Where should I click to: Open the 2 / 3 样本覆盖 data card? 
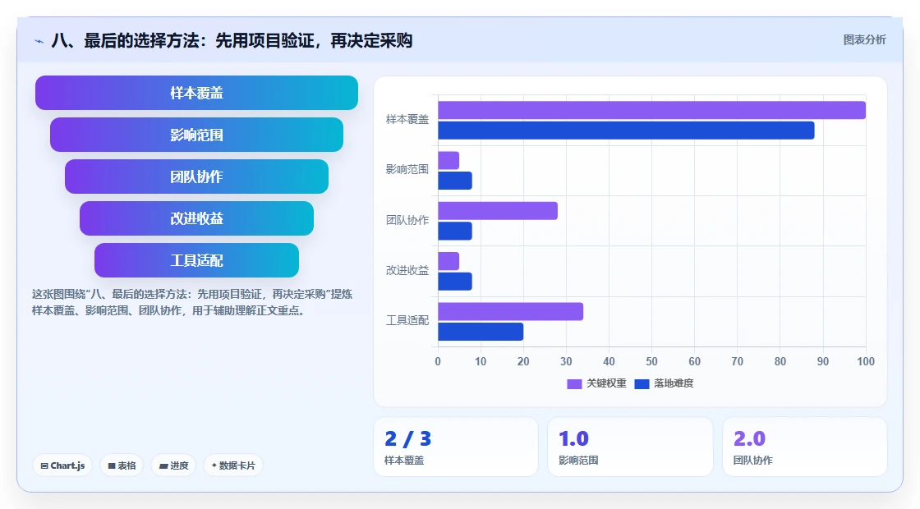[456, 447]
